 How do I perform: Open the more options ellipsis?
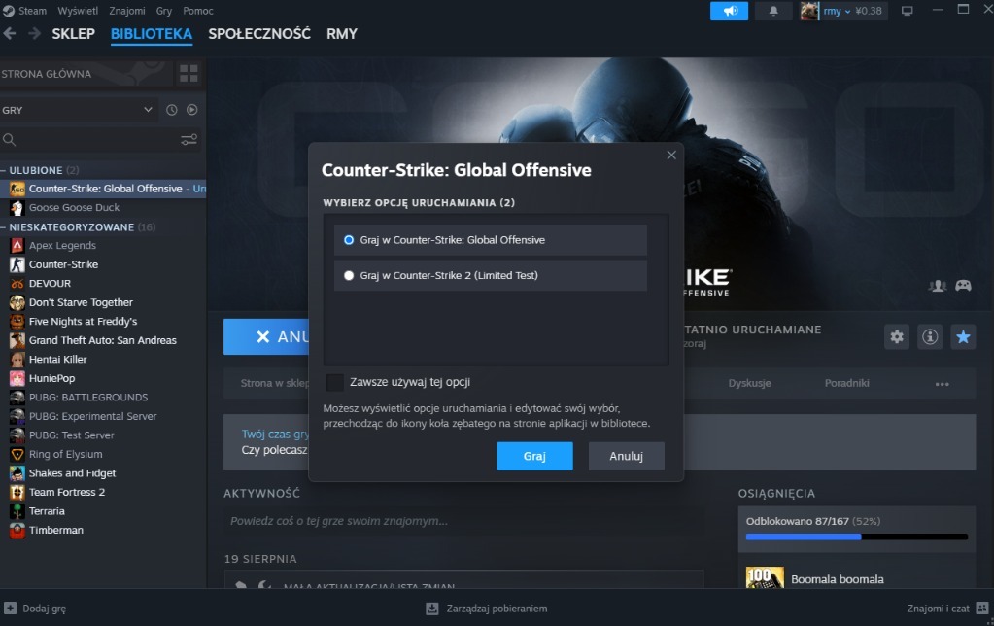(x=943, y=384)
